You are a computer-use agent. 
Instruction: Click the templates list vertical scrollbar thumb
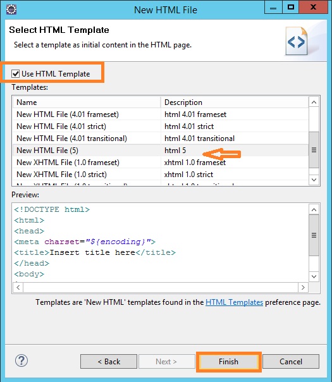[x=314, y=150]
